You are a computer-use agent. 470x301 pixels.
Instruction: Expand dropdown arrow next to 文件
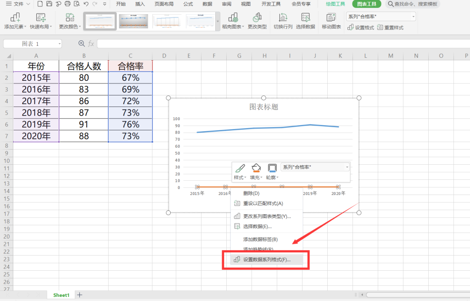[x=28, y=4]
